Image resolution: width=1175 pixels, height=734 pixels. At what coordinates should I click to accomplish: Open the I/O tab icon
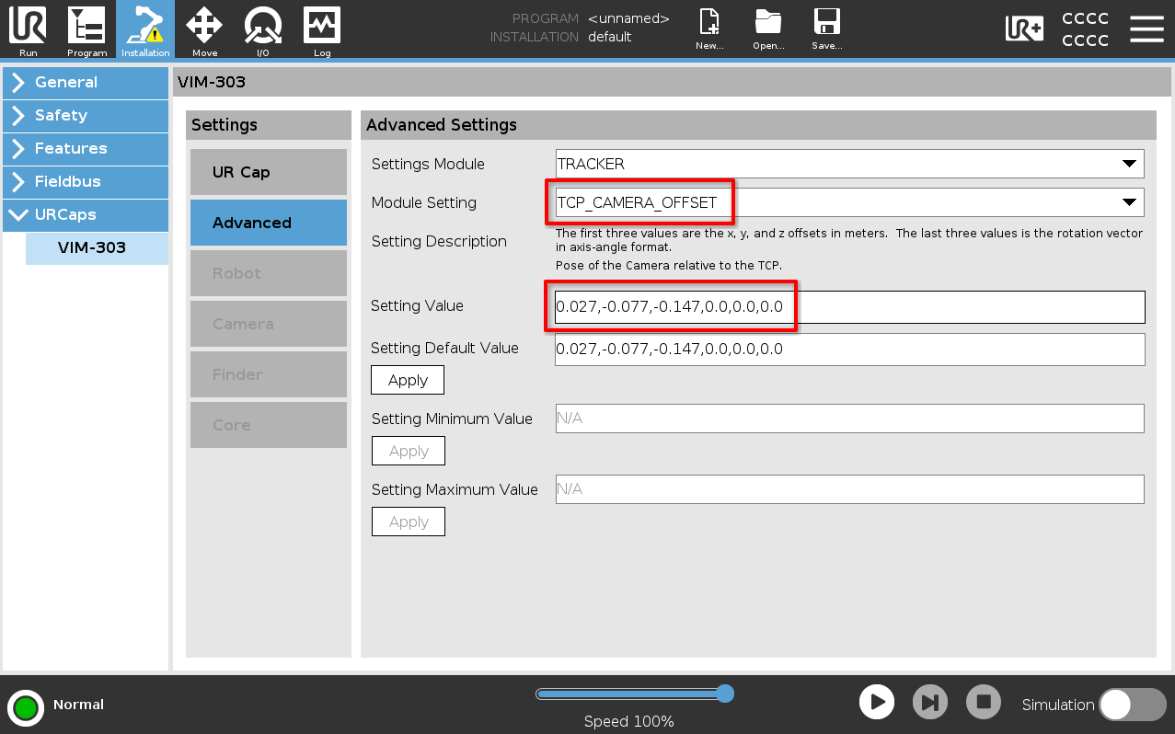(x=263, y=30)
